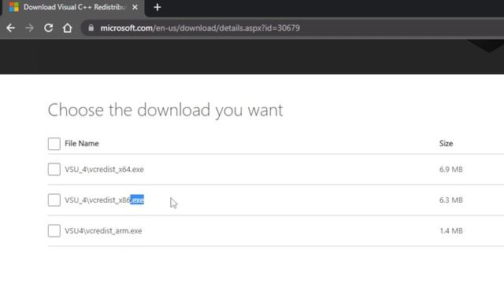504x283 pixels.
Task: Tick the File Name select-all checkbox
Action: coord(54,144)
